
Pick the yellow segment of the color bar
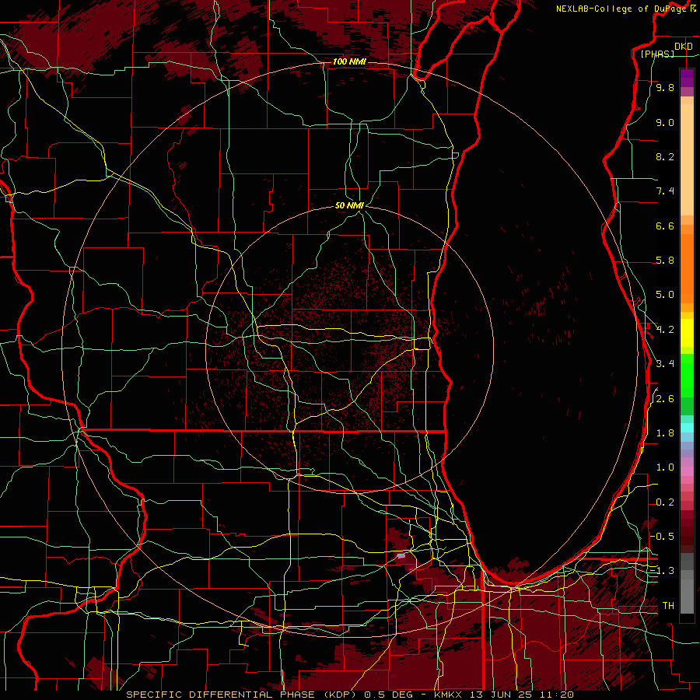pos(687,333)
